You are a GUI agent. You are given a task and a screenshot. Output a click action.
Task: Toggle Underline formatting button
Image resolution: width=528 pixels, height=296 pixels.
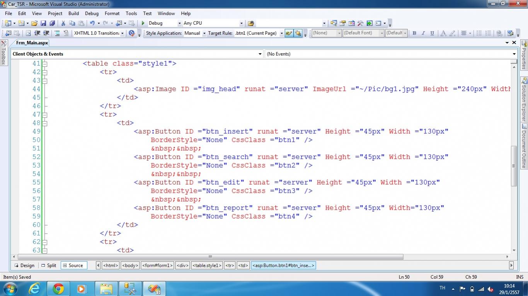(x=432, y=33)
